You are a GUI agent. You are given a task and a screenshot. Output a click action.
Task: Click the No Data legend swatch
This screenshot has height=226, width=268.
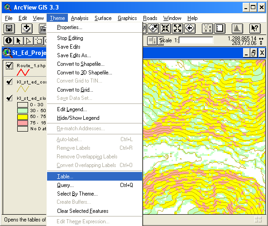coord(23,129)
